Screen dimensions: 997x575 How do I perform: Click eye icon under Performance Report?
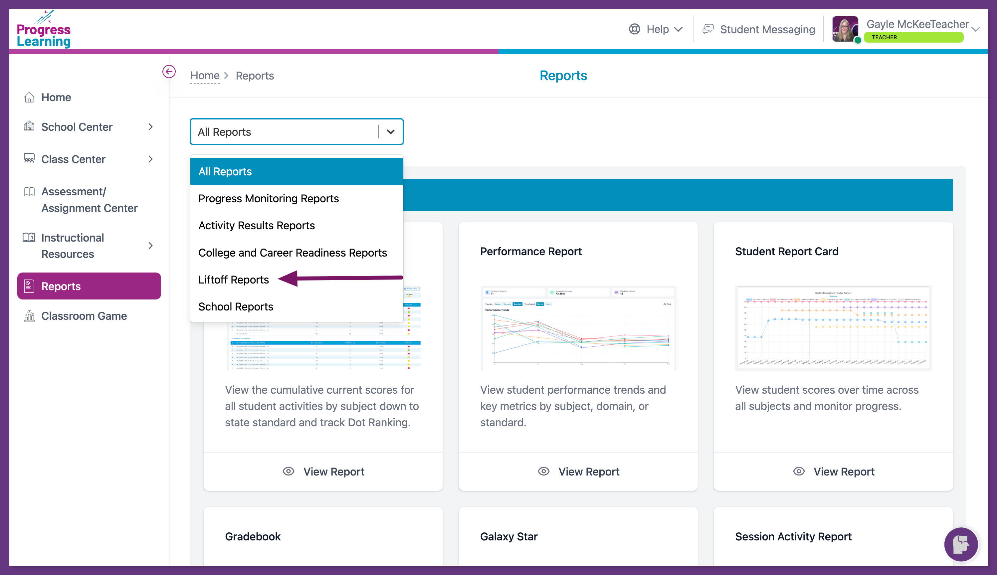click(544, 471)
